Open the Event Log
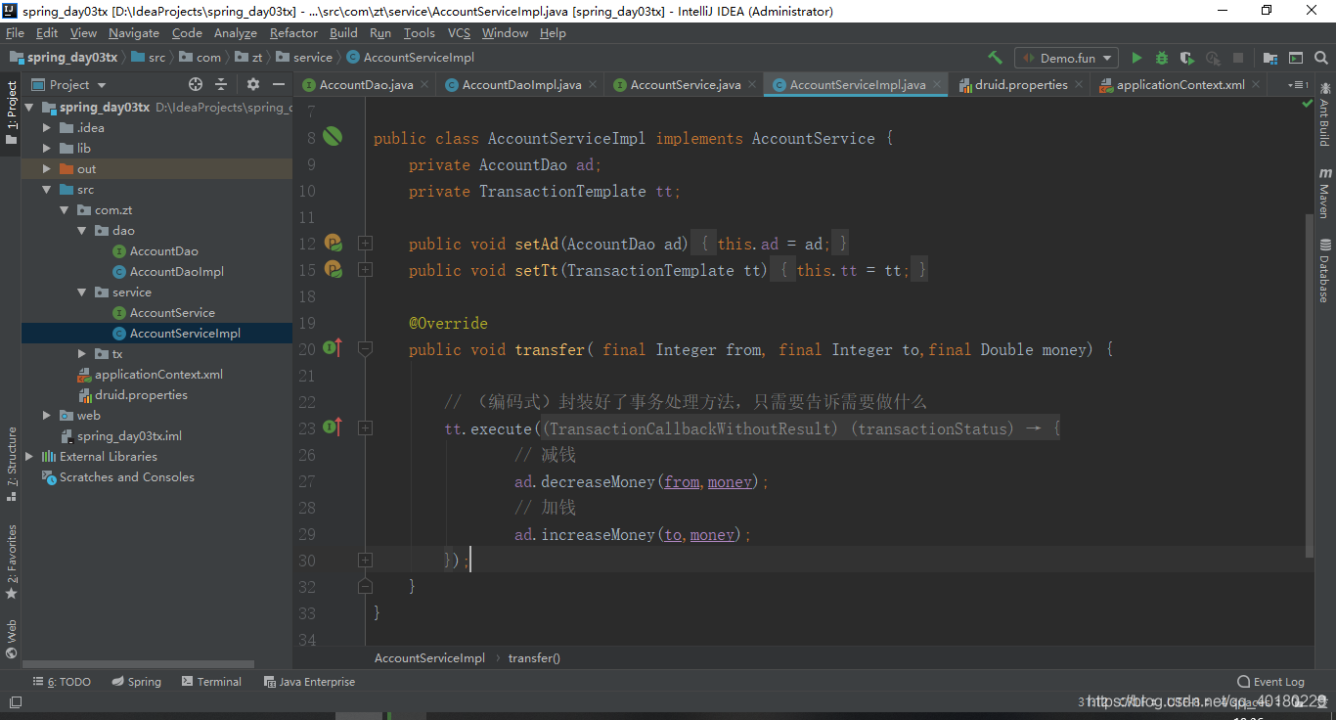1336x720 pixels. tap(1270, 682)
